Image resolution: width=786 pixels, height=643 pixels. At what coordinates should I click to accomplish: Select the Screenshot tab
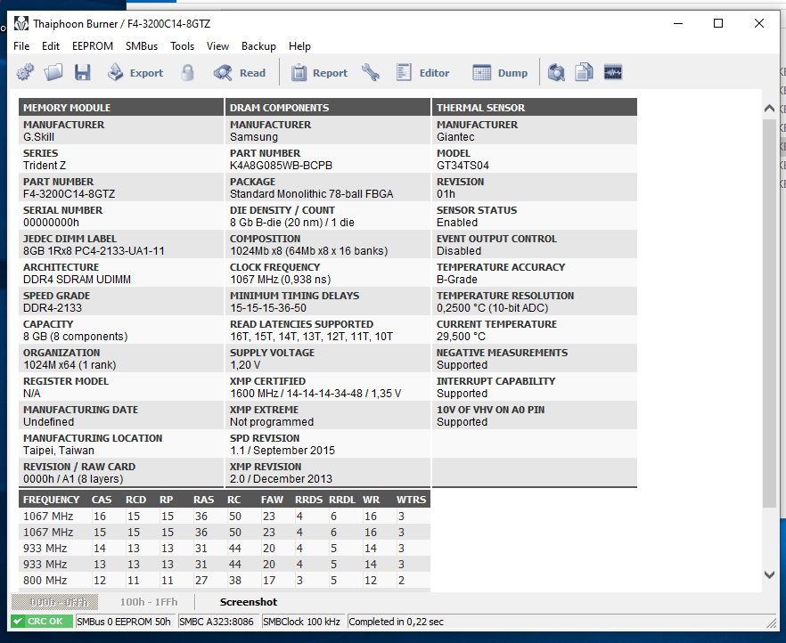click(x=249, y=602)
